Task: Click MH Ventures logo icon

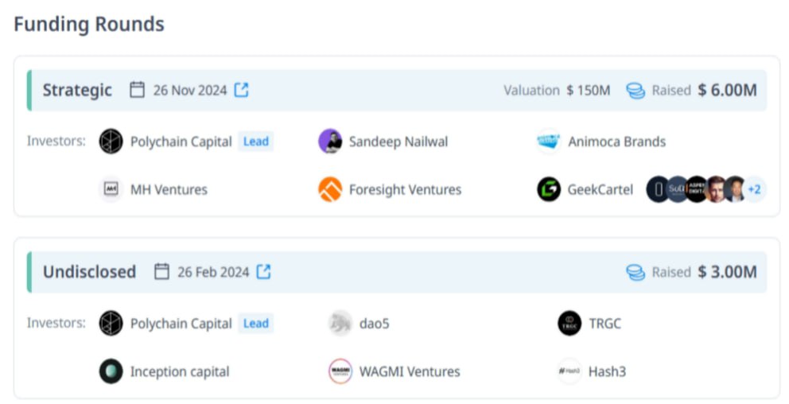Action: [111, 189]
